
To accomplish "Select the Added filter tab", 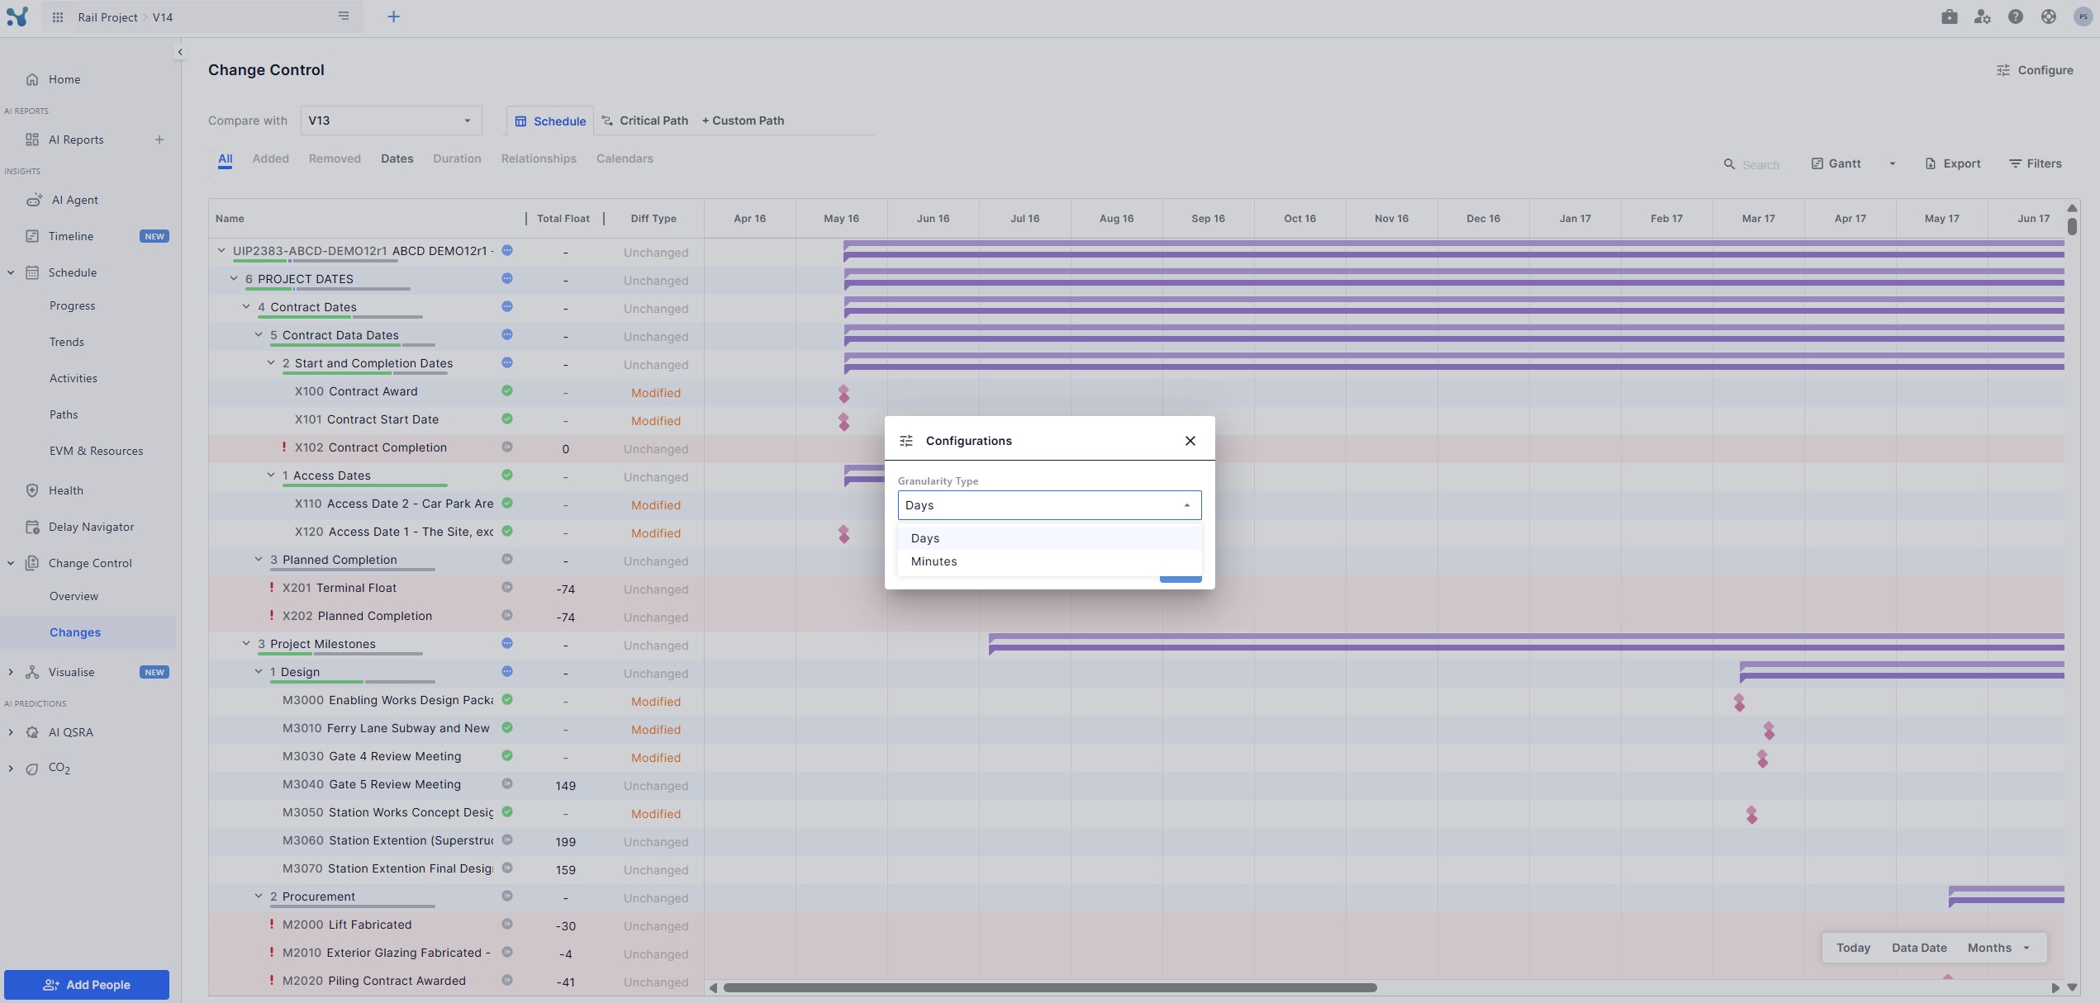I will (x=270, y=158).
